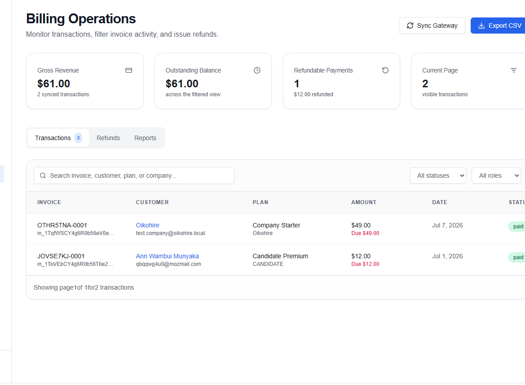Click the AMOUNT column header

364,202
